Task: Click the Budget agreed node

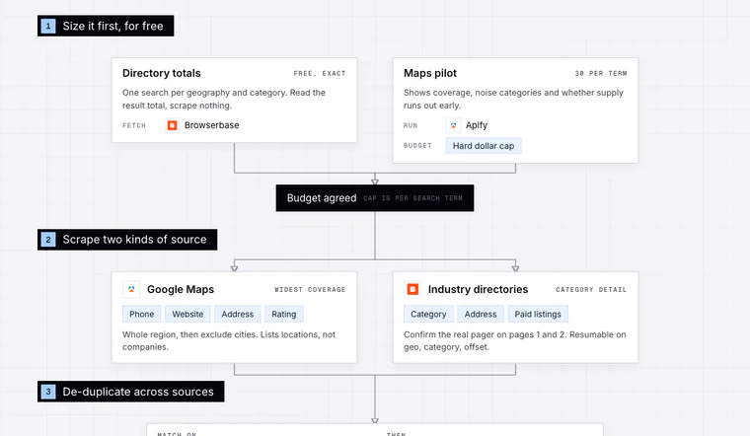Action: pyautogui.click(x=375, y=198)
